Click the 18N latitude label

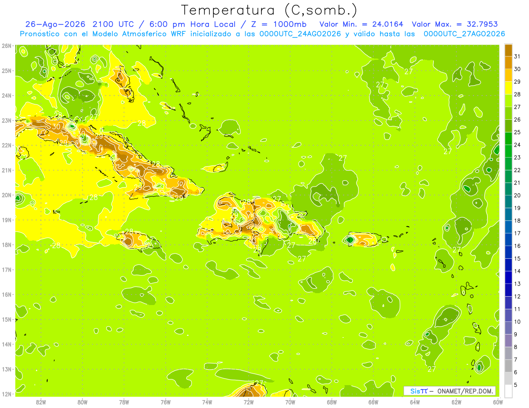point(6,245)
